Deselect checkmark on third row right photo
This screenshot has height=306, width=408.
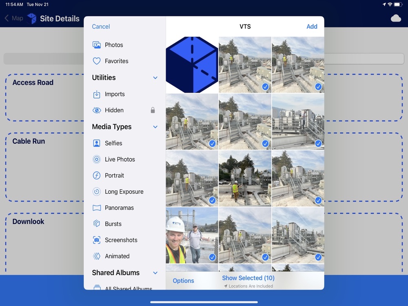[318, 200]
